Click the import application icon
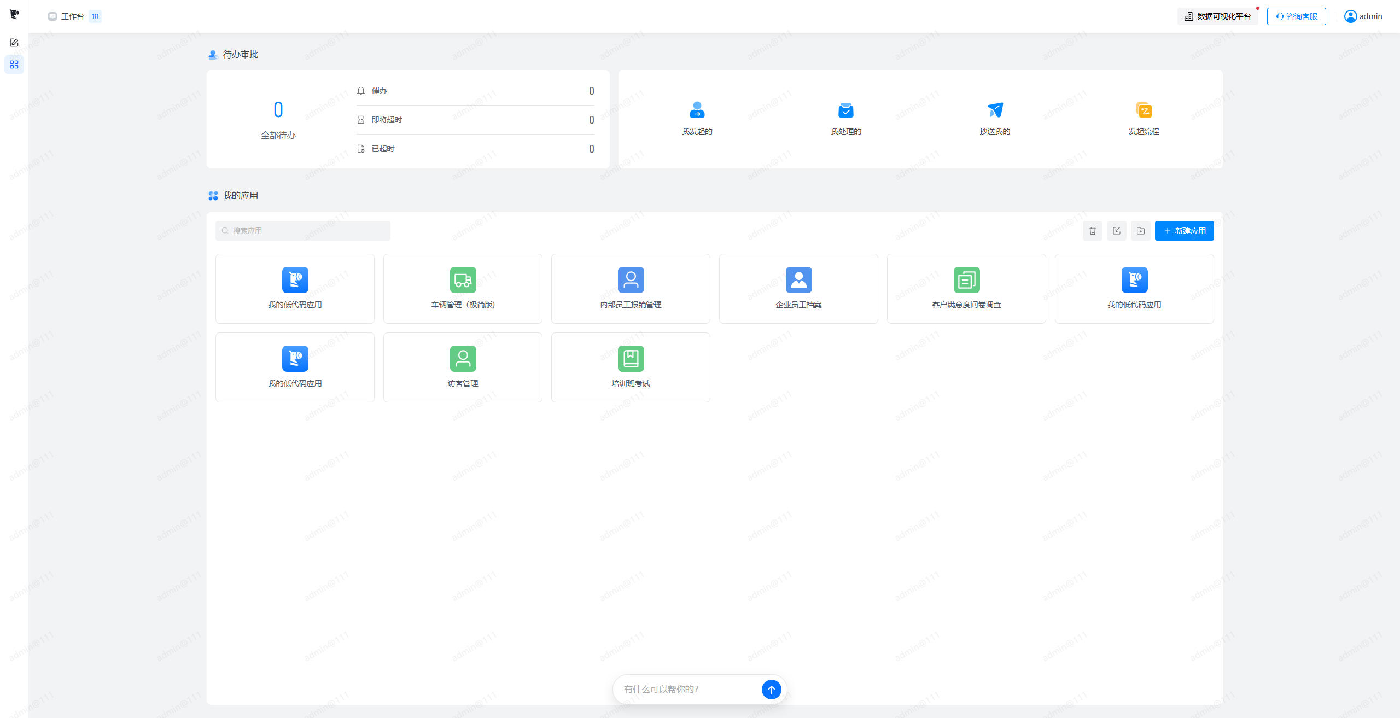Screen dimensions: 1400x718 [x=1117, y=231]
